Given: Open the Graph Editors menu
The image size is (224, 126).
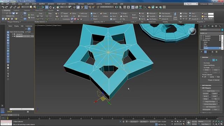Looking at the screenshot, I should tap(62, 4).
